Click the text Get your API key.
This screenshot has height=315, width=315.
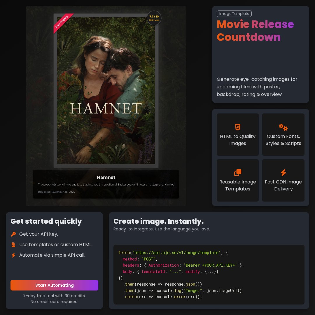point(38,234)
